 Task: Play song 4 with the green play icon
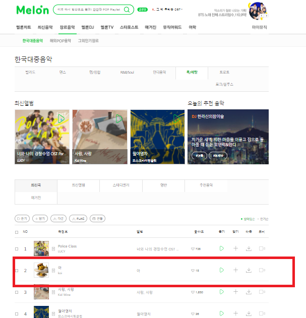[x=222, y=313]
